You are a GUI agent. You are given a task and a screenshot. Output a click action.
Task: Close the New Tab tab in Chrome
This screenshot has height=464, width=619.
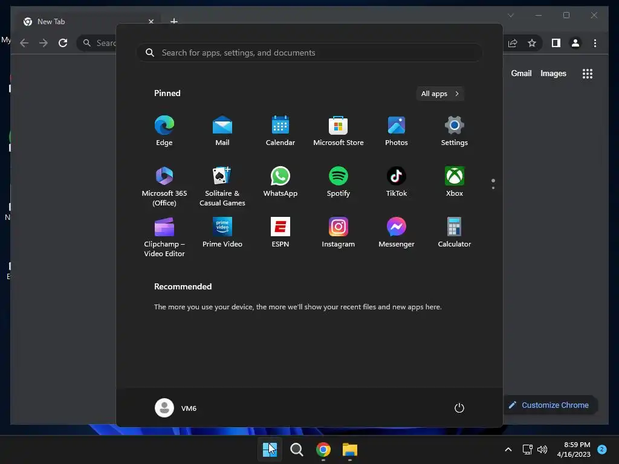click(151, 21)
